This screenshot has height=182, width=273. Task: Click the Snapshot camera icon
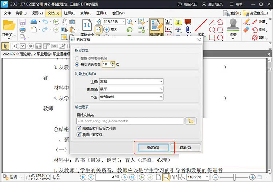click(72, 22)
